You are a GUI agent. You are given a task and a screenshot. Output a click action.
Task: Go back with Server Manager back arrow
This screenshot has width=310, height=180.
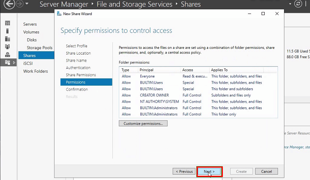[9, 4]
